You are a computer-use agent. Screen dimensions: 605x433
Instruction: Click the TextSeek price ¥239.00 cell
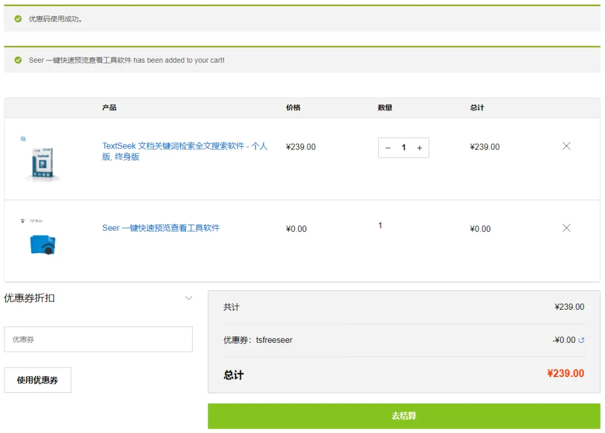301,147
